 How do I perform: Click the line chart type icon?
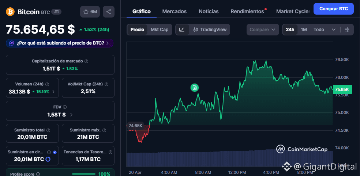[x=182, y=30]
